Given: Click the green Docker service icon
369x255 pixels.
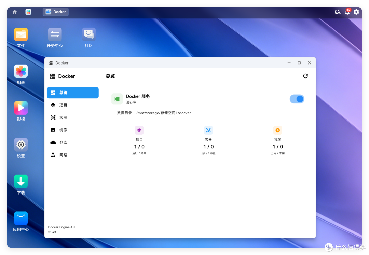Looking at the screenshot, I should click(117, 99).
